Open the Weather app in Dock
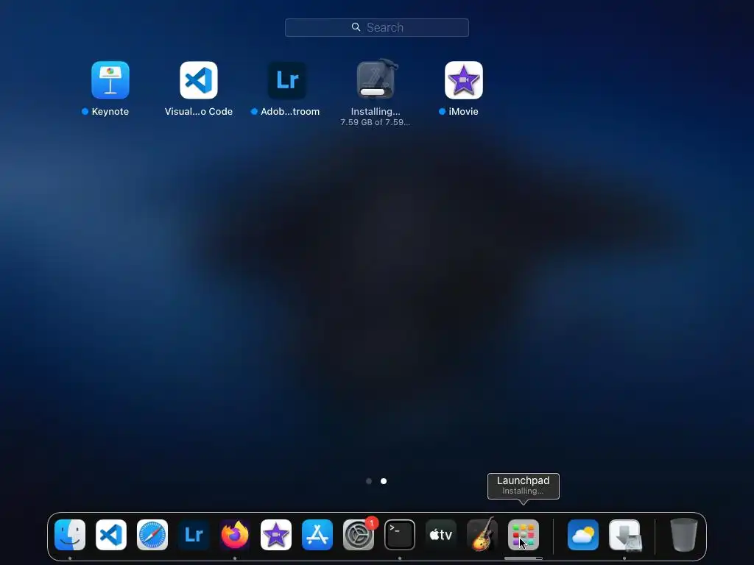This screenshot has width=754, height=565. coord(583,535)
